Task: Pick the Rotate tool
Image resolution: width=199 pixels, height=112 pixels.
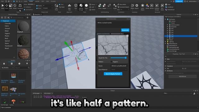Action: click(15, 6)
